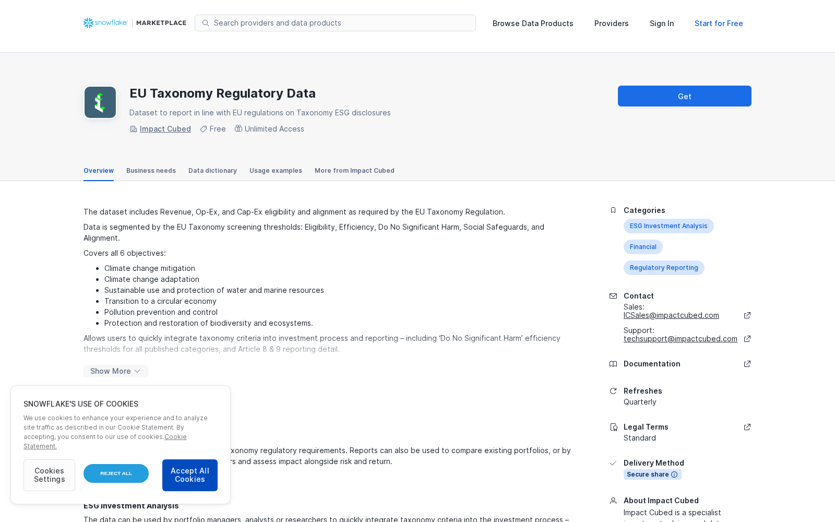Expand description with Show More
The image size is (835, 522).
tap(116, 371)
